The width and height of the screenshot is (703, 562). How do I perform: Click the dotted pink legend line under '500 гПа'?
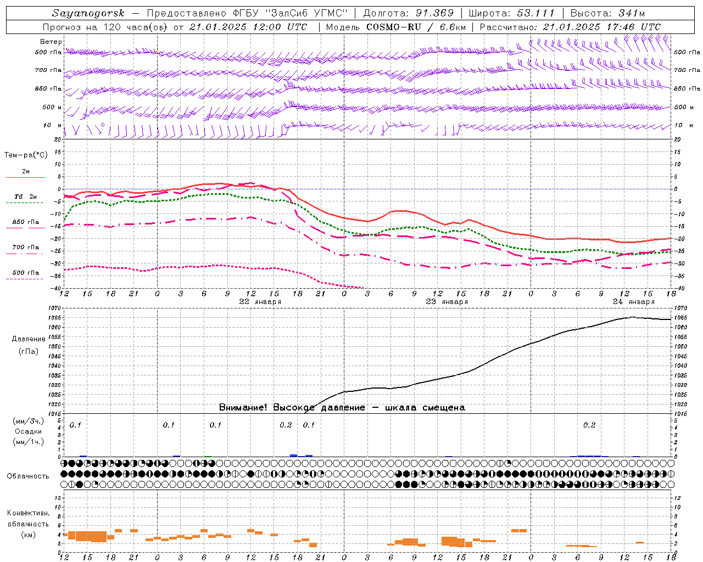point(24,279)
